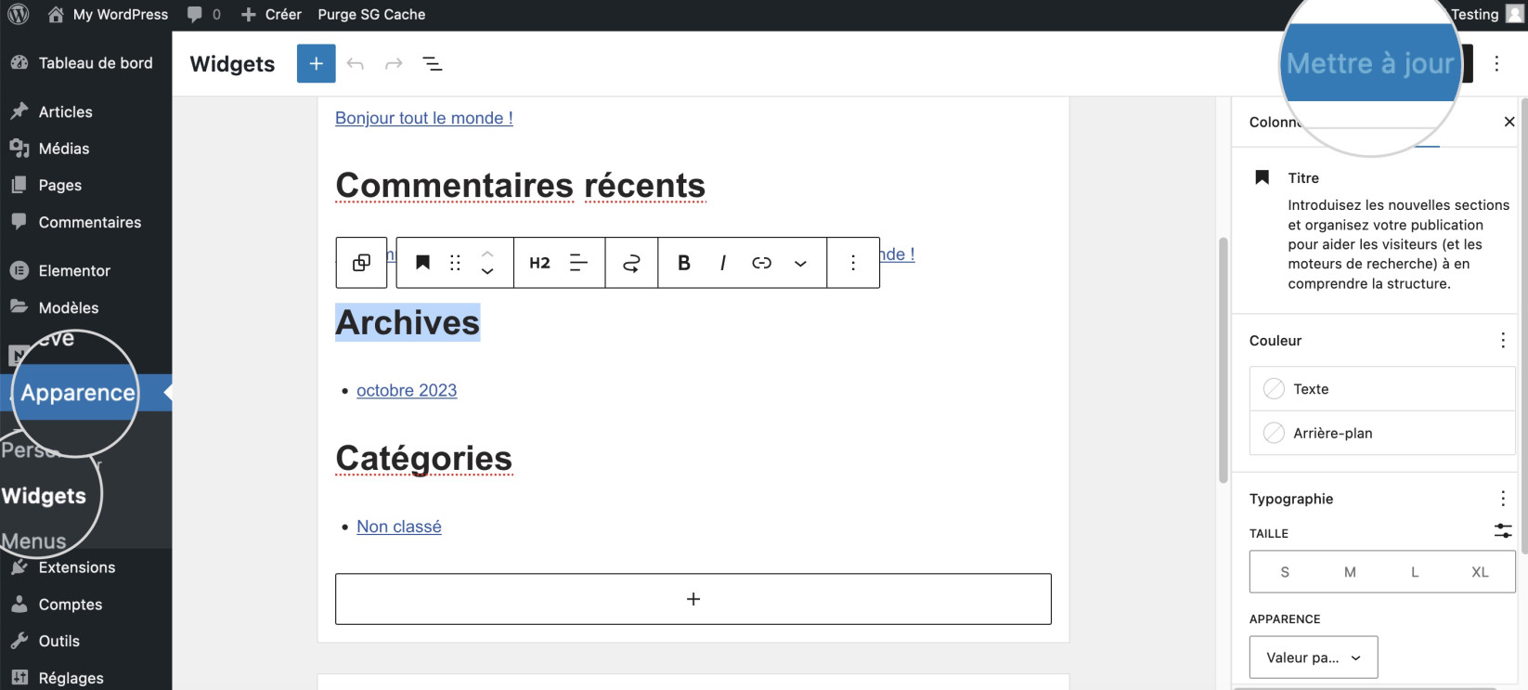
Task: Click the block drag handle
Action: [x=455, y=263]
